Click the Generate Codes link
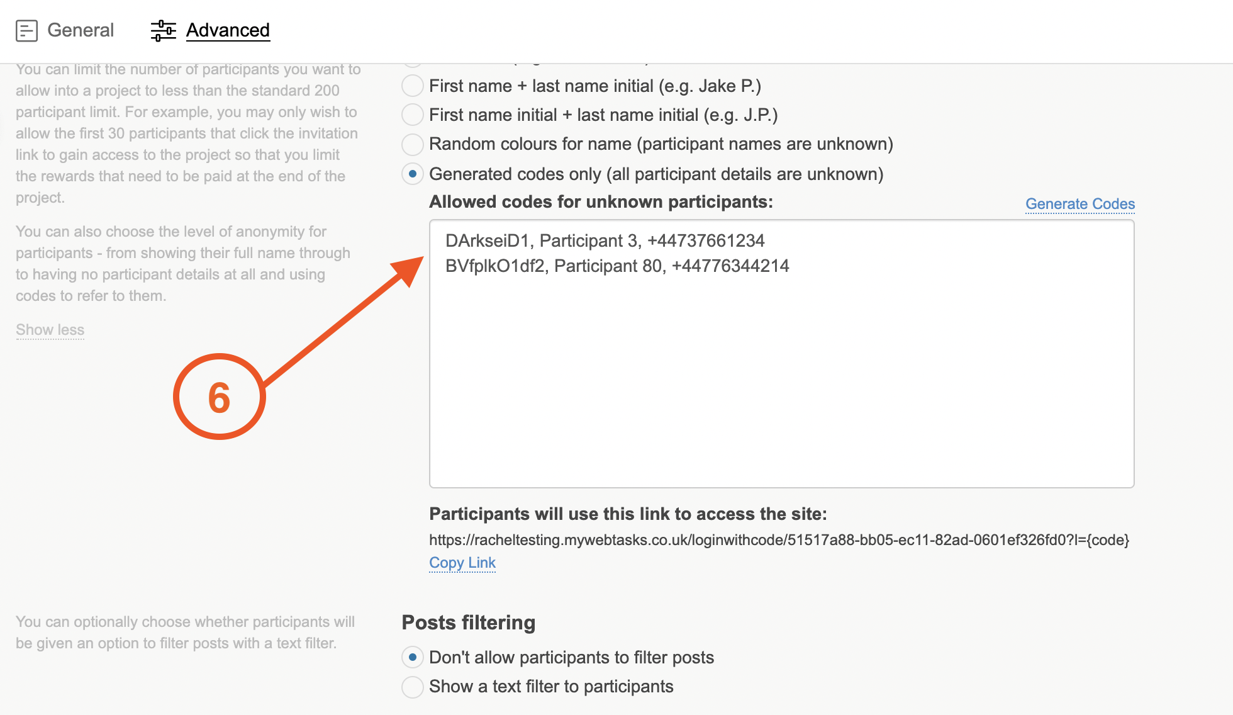The image size is (1233, 715). point(1080,204)
